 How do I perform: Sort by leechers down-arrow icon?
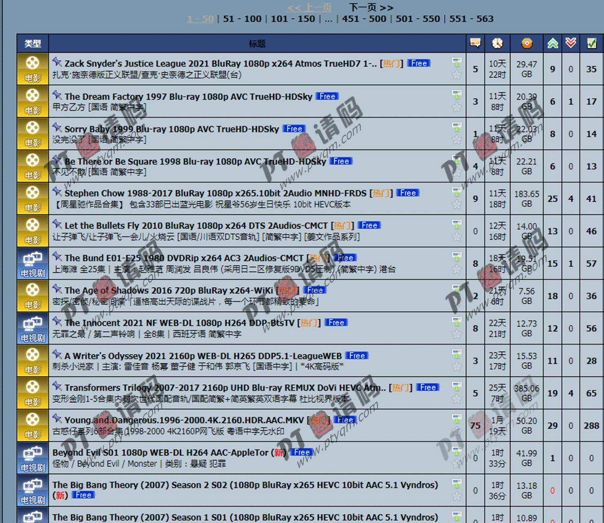point(571,43)
